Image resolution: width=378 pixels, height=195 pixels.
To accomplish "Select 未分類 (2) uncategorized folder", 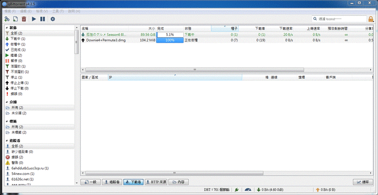I will pos(39,113).
